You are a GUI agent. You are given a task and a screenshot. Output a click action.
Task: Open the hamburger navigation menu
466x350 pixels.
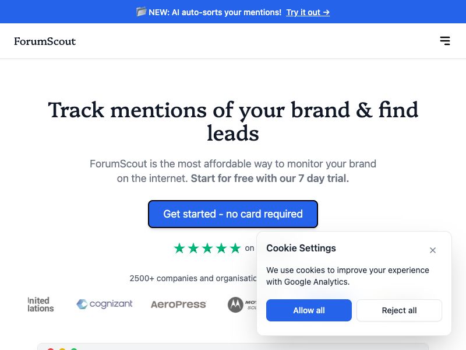point(445,41)
